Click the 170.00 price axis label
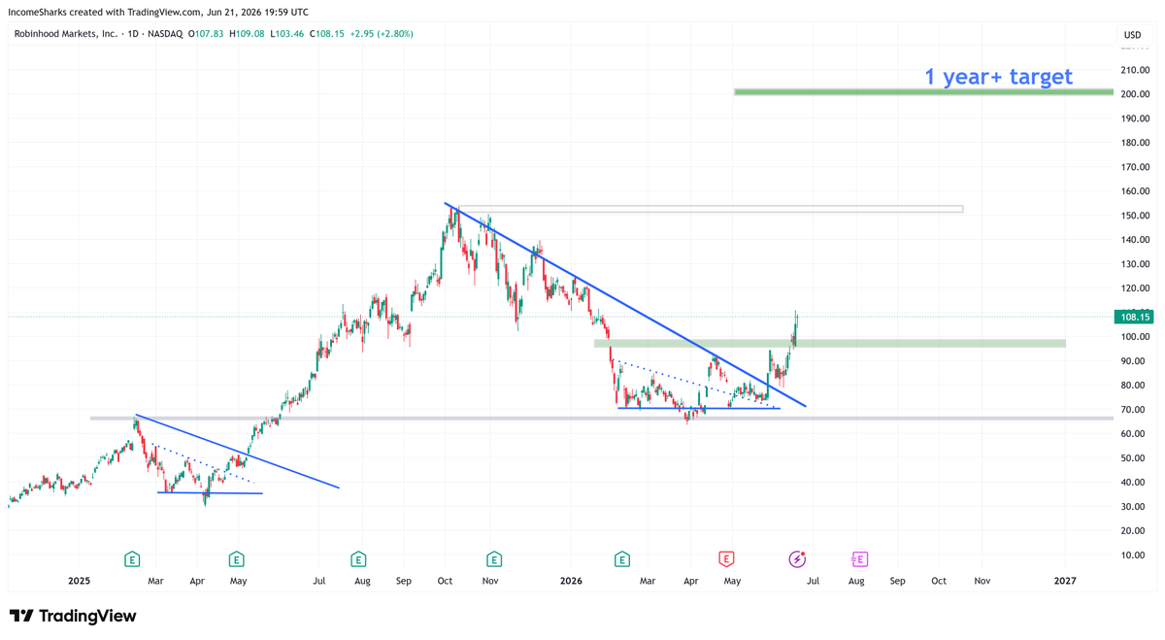The width and height of the screenshot is (1165, 640). coord(1135,167)
